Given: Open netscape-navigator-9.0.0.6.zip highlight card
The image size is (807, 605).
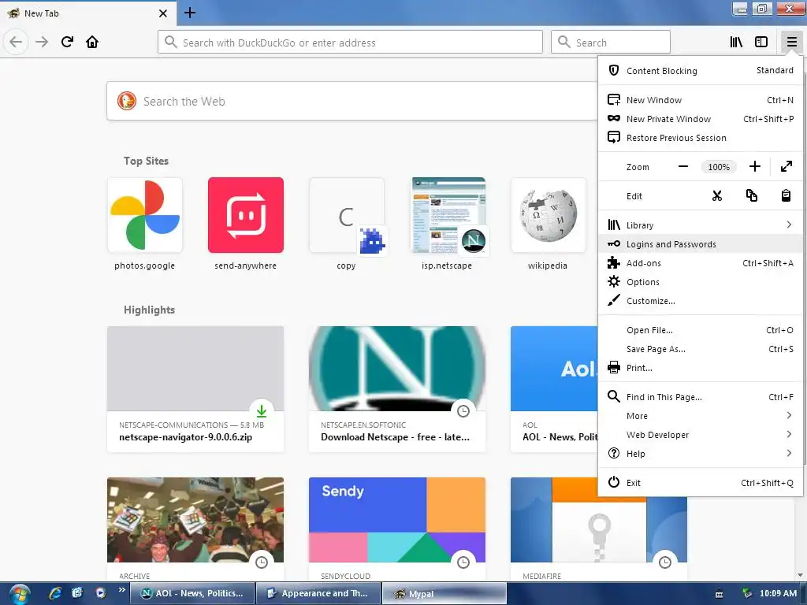Looking at the screenshot, I should click(195, 389).
